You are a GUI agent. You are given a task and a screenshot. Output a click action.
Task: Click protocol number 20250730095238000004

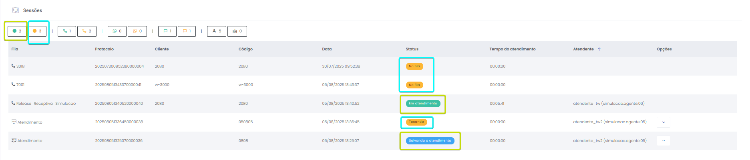pyautogui.click(x=119, y=66)
